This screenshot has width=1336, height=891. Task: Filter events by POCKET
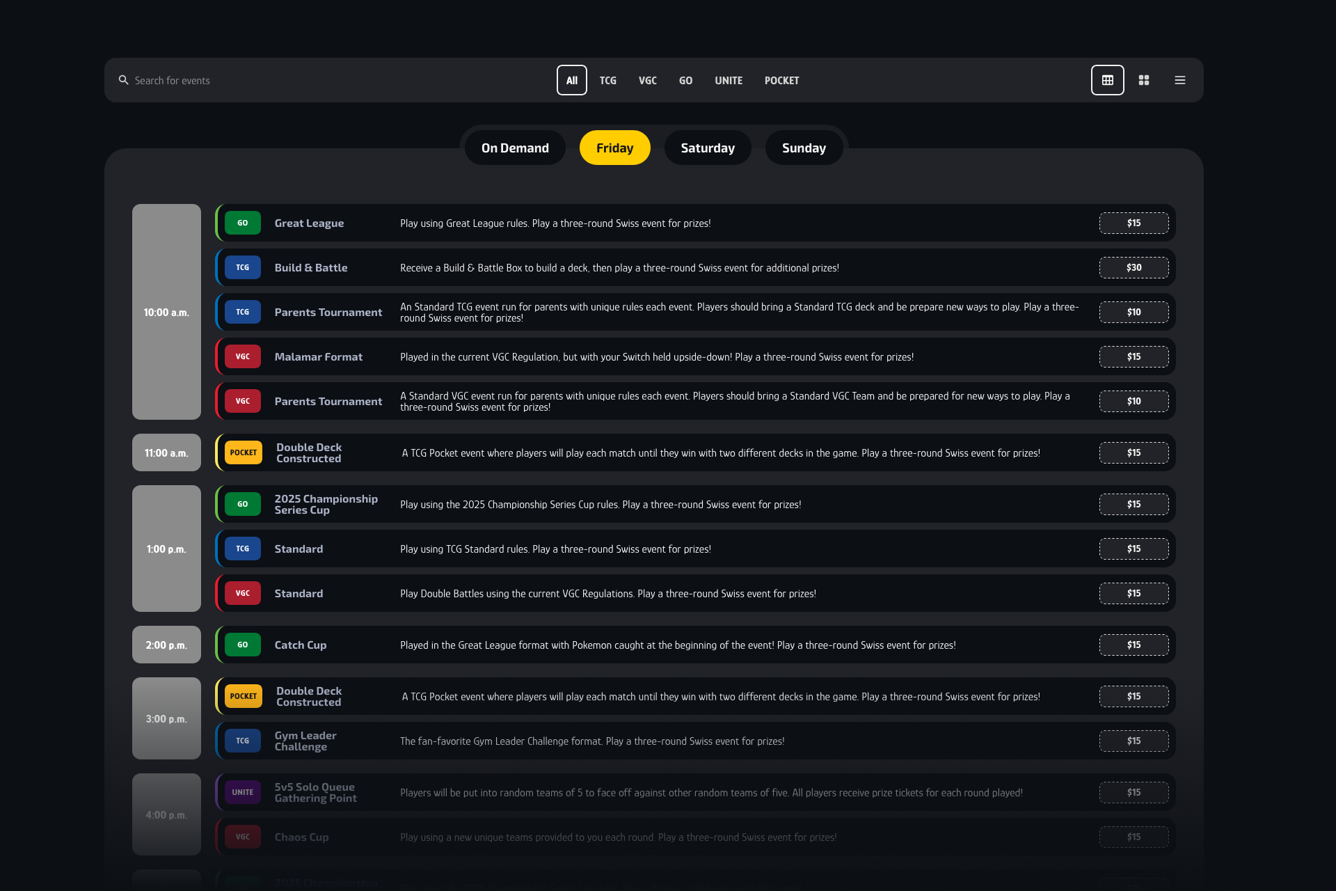click(781, 80)
